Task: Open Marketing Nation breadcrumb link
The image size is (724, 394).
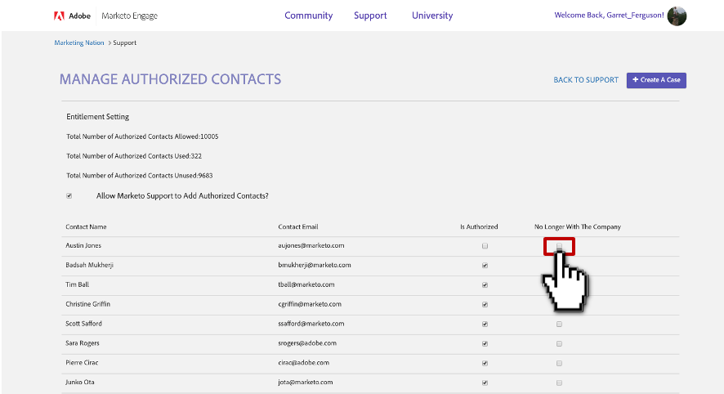Action: point(79,43)
